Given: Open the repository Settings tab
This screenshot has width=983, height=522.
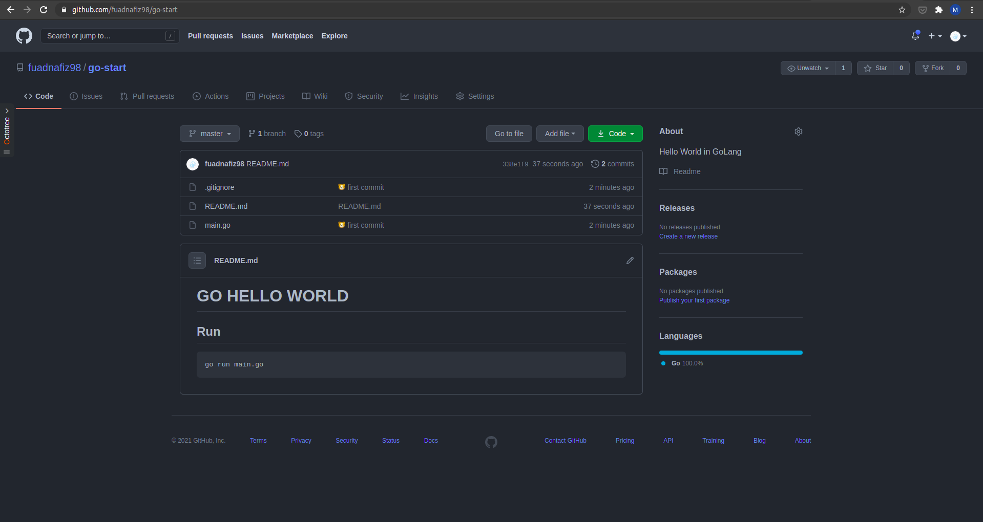Looking at the screenshot, I should pos(475,96).
